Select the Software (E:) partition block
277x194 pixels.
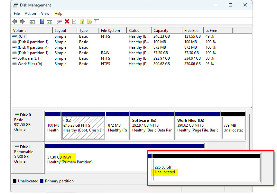[152, 126]
